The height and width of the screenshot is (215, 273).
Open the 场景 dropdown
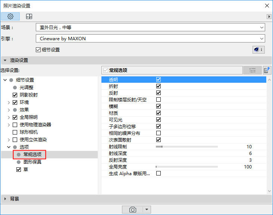(150, 28)
